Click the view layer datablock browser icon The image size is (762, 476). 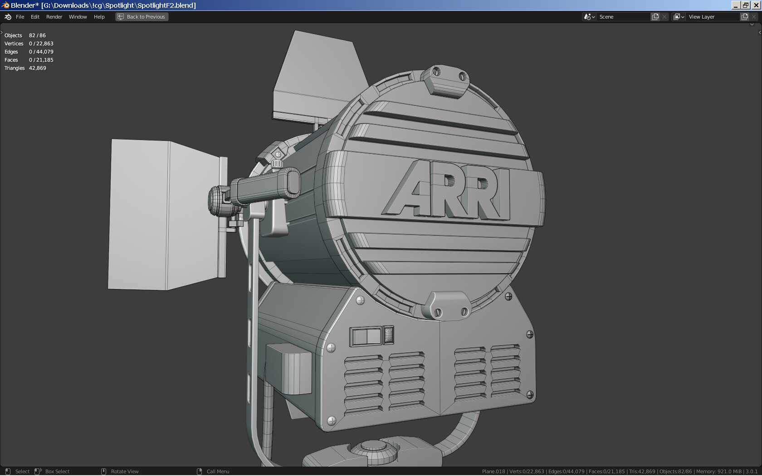coord(677,16)
